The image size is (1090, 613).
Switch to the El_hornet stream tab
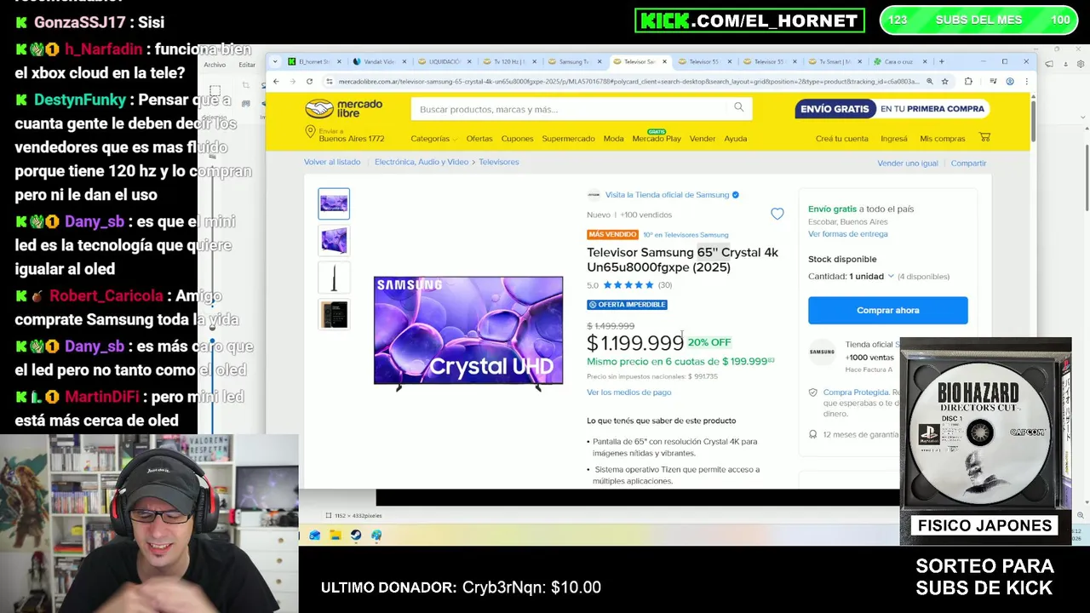pos(315,61)
